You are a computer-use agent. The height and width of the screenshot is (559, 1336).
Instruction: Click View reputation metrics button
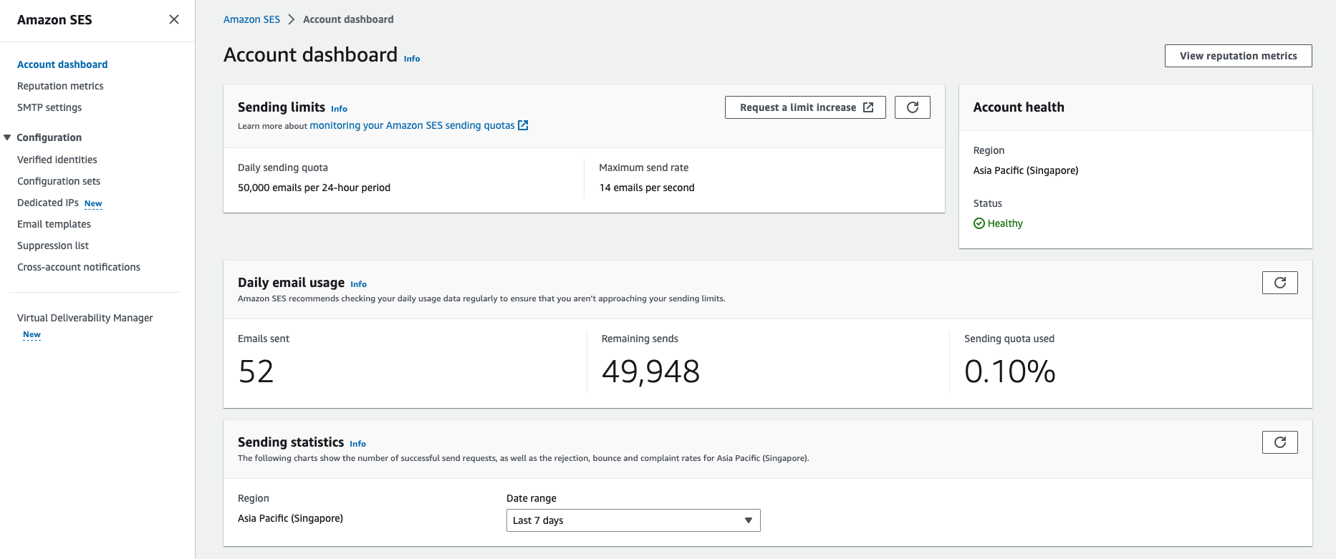[1238, 56]
